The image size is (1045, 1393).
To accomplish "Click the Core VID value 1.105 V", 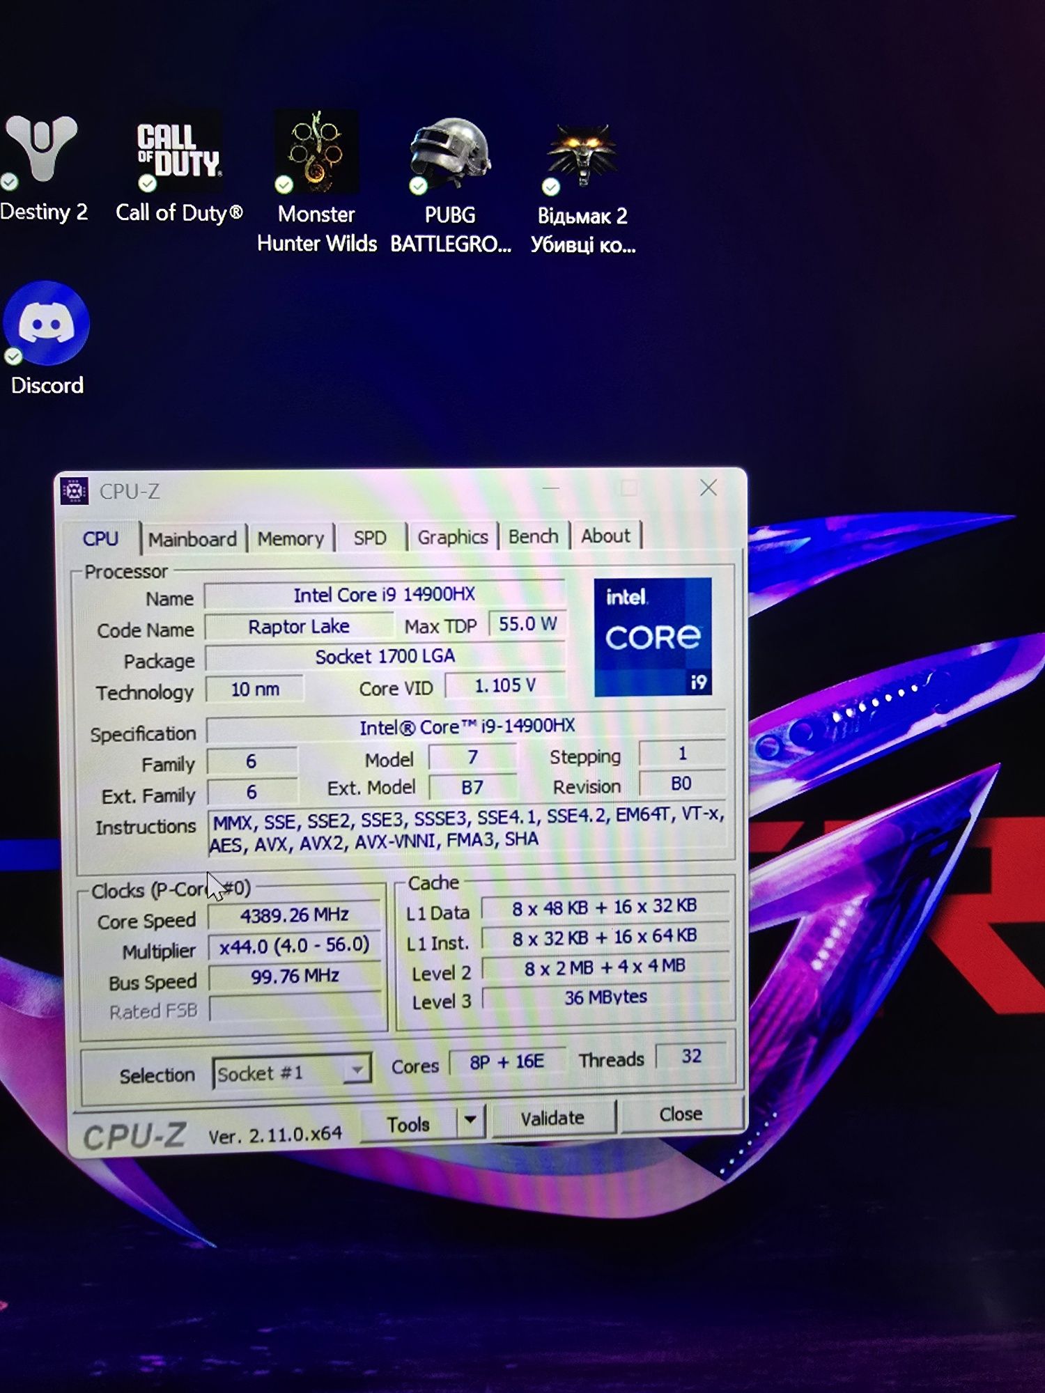I will (505, 685).
